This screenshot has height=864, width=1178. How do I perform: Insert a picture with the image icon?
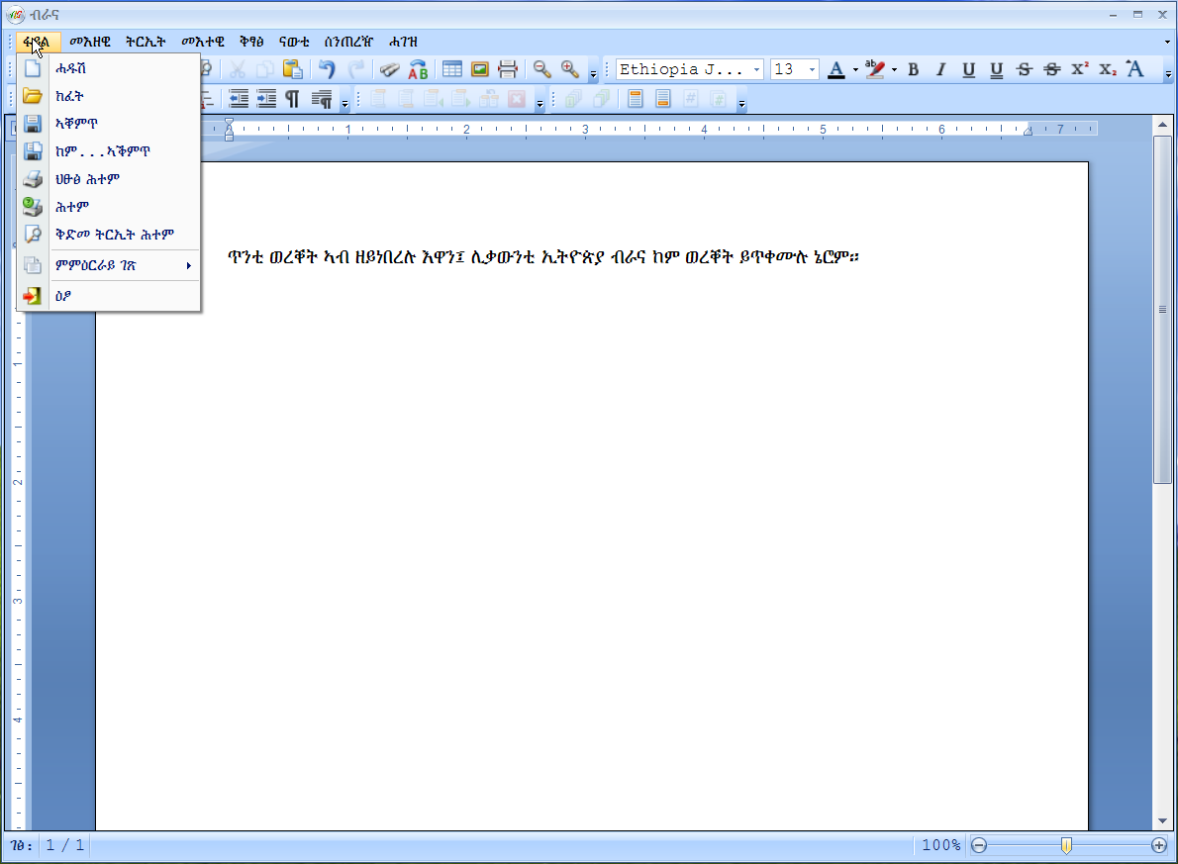[x=480, y=69]
